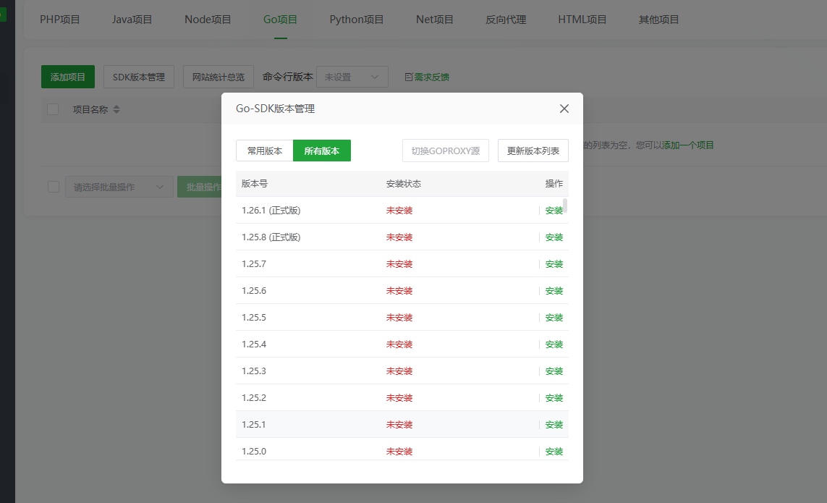Open the PHP项目 tab
The width and height of the screenshot is (827, 503).
(60, 20)
